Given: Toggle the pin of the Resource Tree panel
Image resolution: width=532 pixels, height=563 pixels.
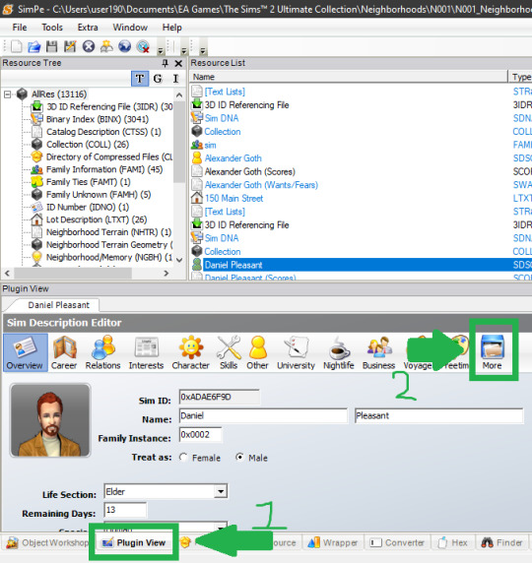Looking at the screenshot, I should pyautogui.click(x=165, y=63).
